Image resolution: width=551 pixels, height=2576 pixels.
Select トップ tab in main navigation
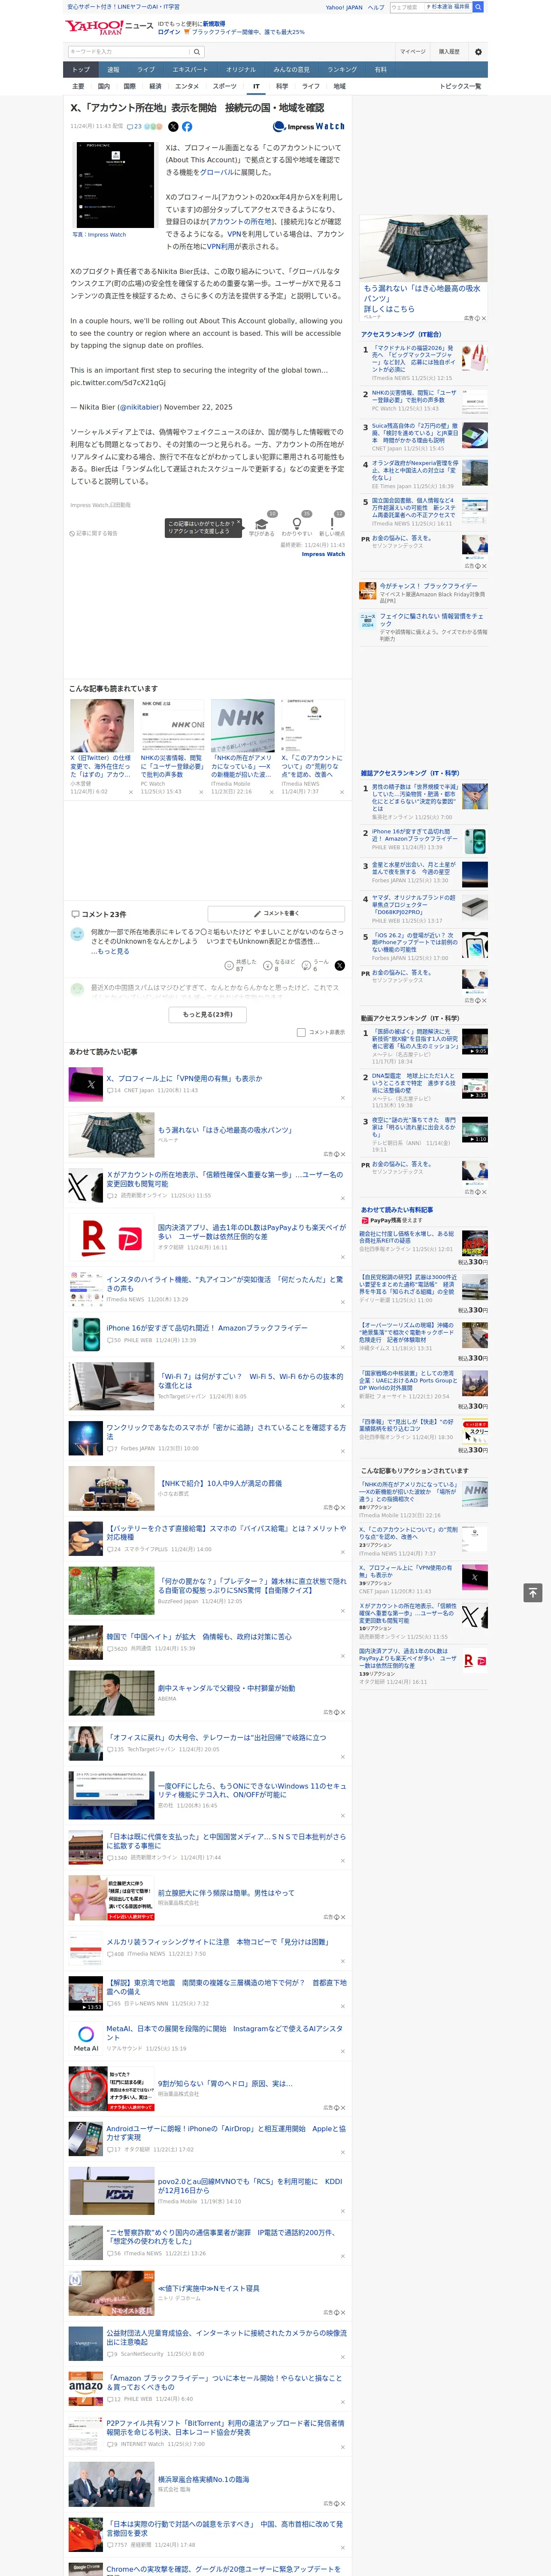81,69
